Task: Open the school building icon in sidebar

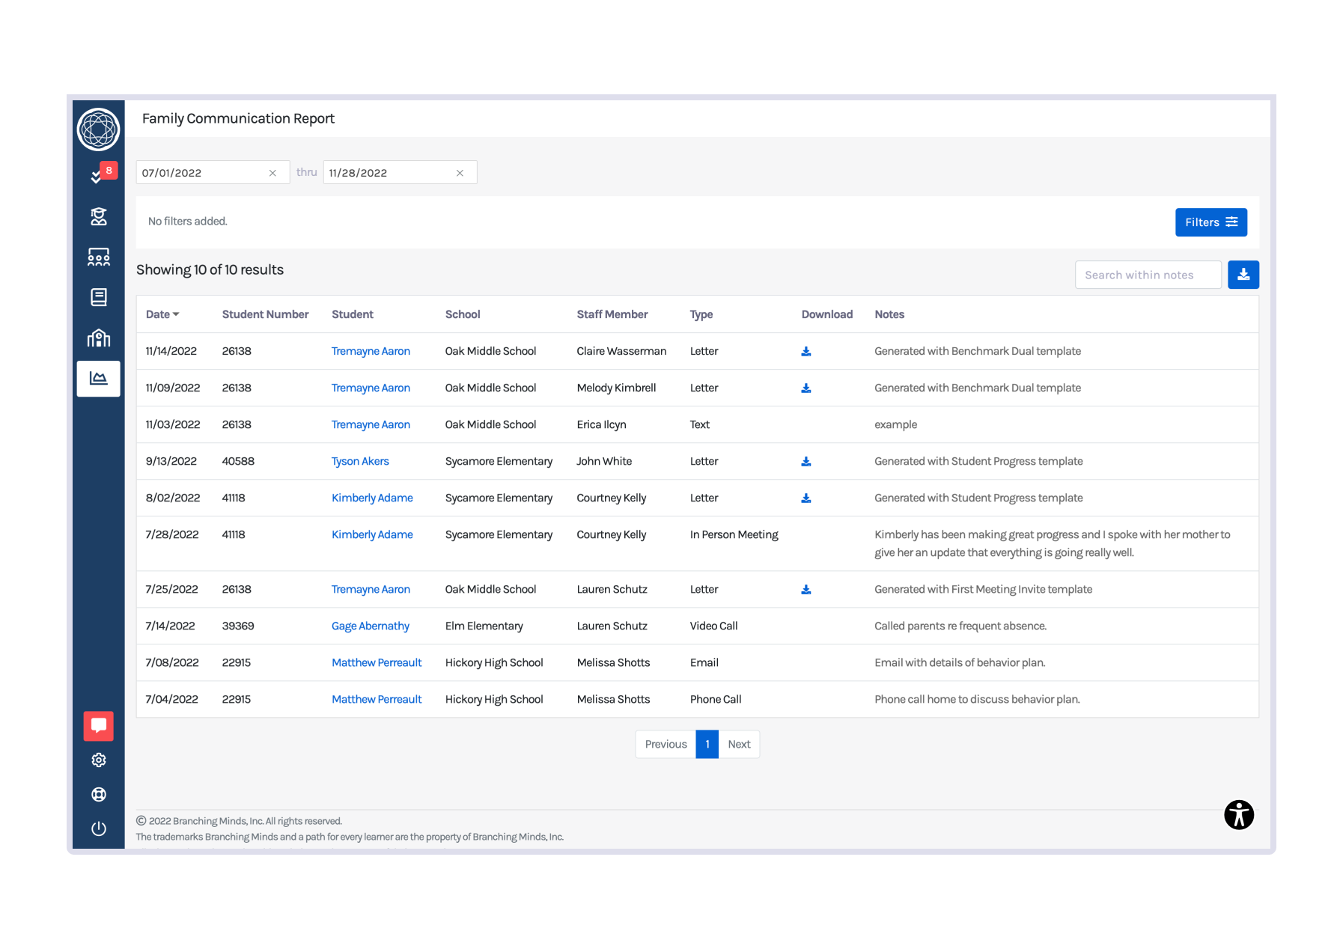Action: click(99, 338)
